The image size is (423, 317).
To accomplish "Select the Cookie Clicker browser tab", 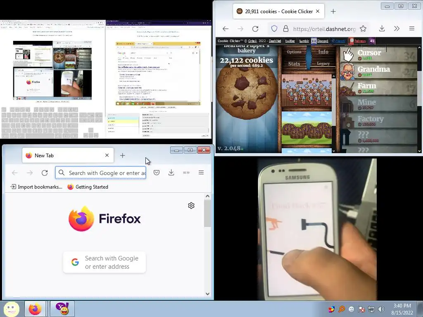I will point(278,11).
